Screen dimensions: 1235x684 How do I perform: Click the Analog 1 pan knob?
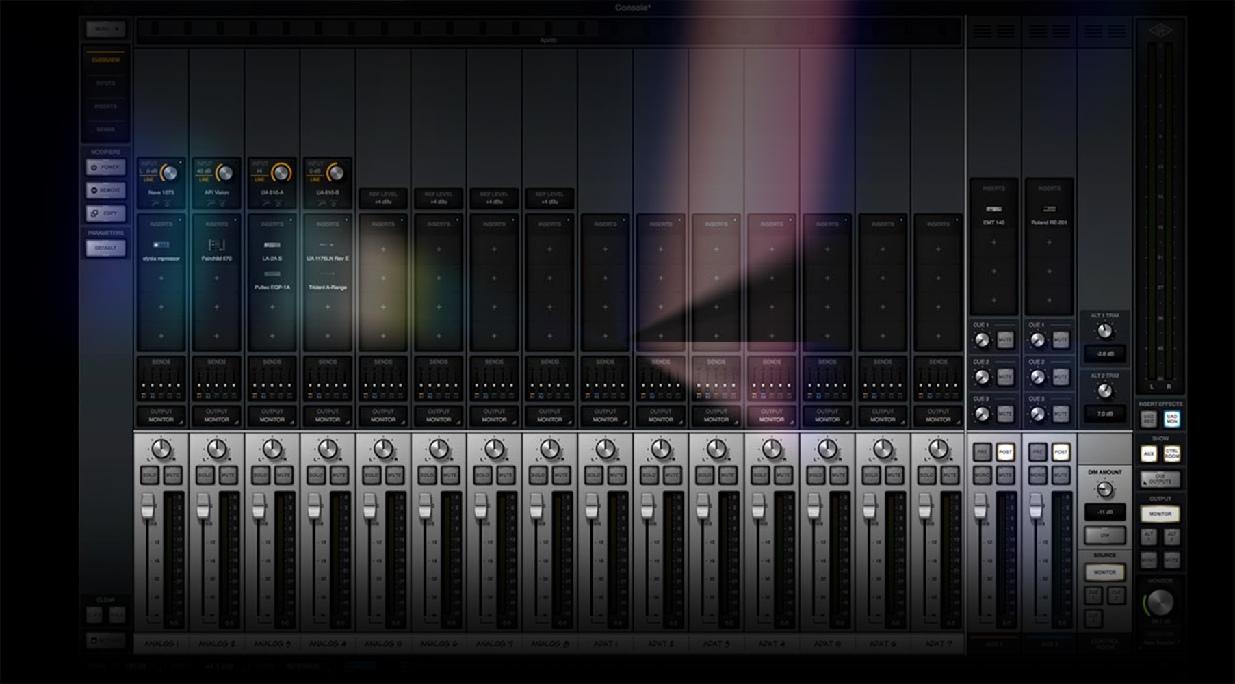tap(161, 449)
